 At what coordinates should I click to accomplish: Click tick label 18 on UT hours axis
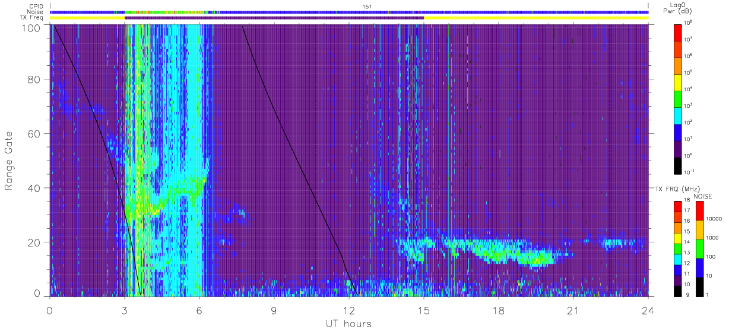(498, 310)
